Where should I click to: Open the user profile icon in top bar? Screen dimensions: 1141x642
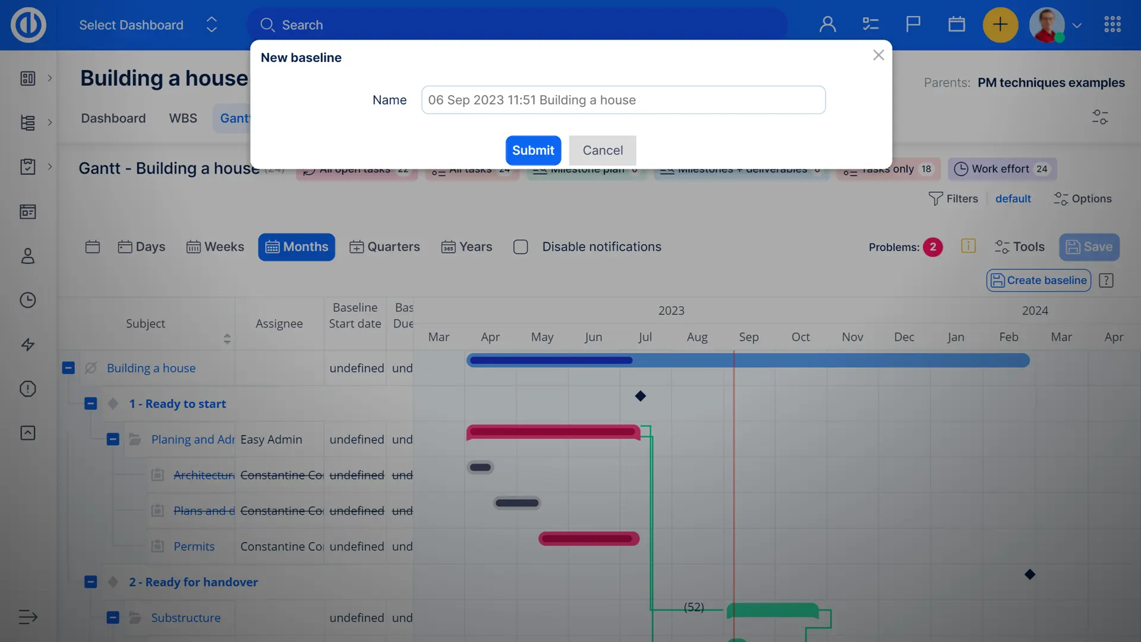(x=827, y=24)
